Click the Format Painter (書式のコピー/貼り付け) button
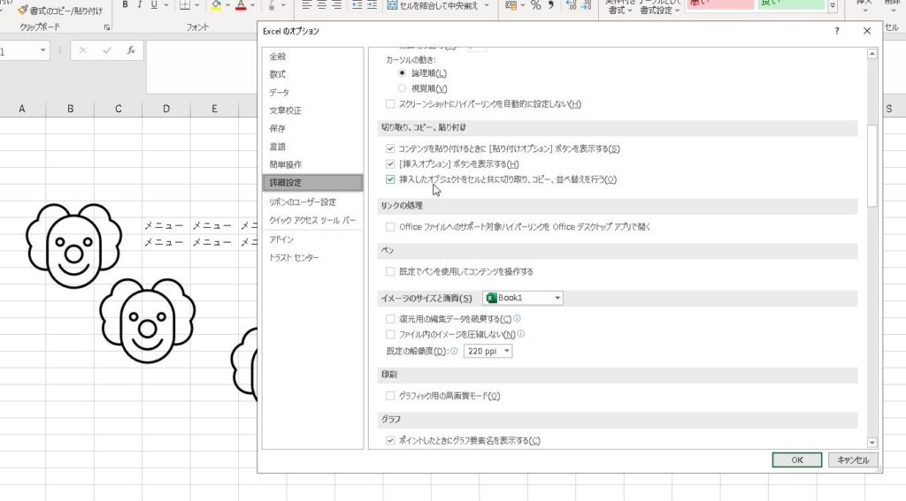Viewport: 906px width, 501px height. click(59, 9)
